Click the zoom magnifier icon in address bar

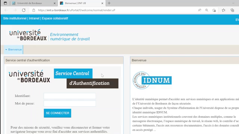point(207,10)
